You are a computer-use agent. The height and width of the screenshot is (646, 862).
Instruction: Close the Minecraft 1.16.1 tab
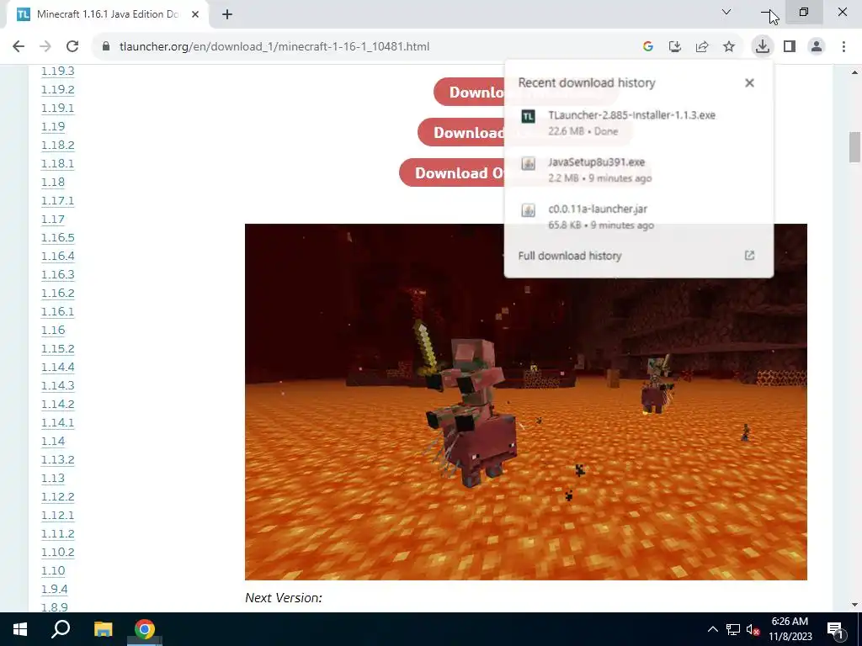pyautogui.click(x=195, y=14)
